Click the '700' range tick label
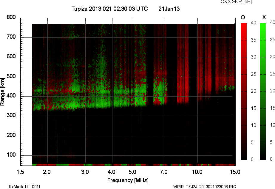 pyautogui.click(x=11, y=37)
